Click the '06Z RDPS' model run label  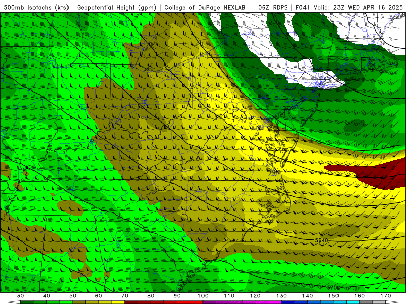click(x=273, y=8)
